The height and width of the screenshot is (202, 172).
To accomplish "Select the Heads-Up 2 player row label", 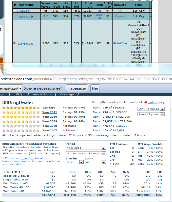I will (16, 176).
